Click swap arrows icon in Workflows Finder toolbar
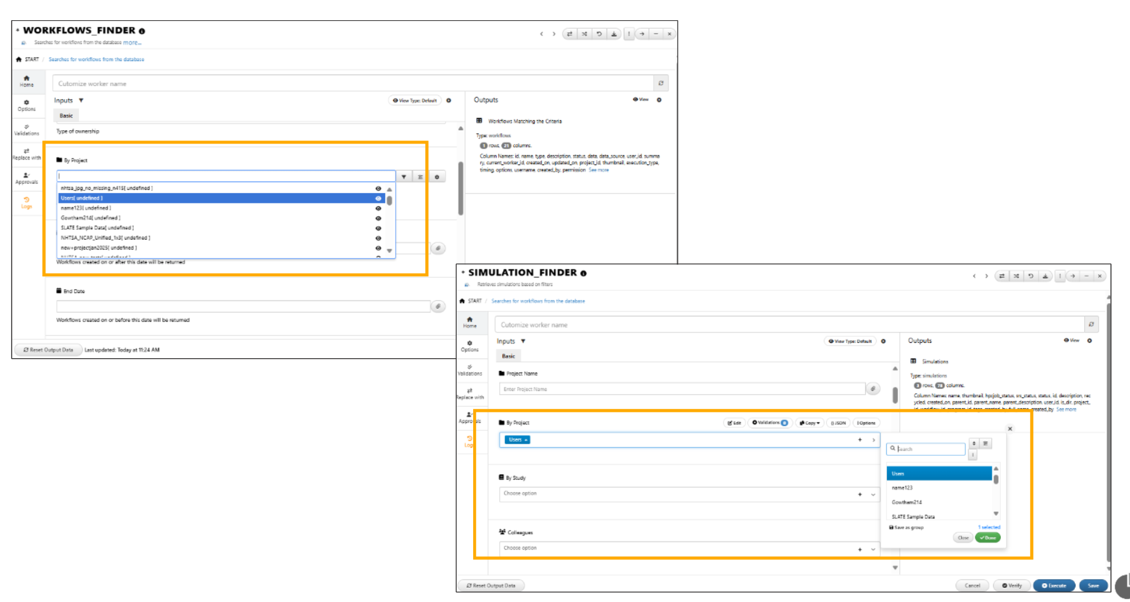 (570, 34)
